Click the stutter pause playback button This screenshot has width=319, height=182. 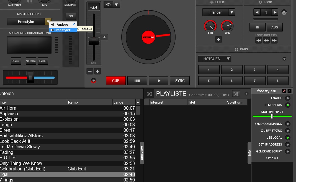pos(137,81)
